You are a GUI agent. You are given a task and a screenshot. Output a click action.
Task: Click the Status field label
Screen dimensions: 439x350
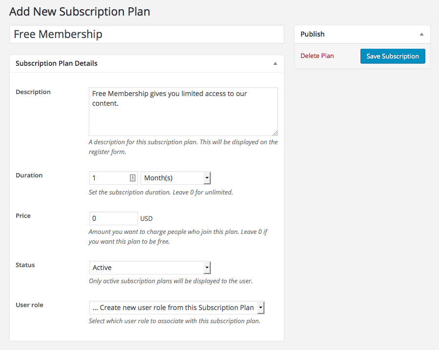pos(25,265)
